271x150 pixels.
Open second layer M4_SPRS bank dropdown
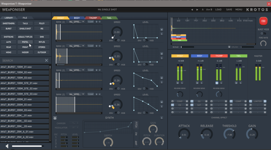coord(76,46)
